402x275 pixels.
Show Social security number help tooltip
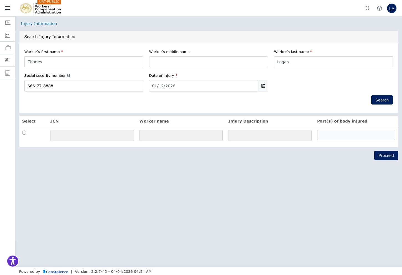(x=69, y=75)
